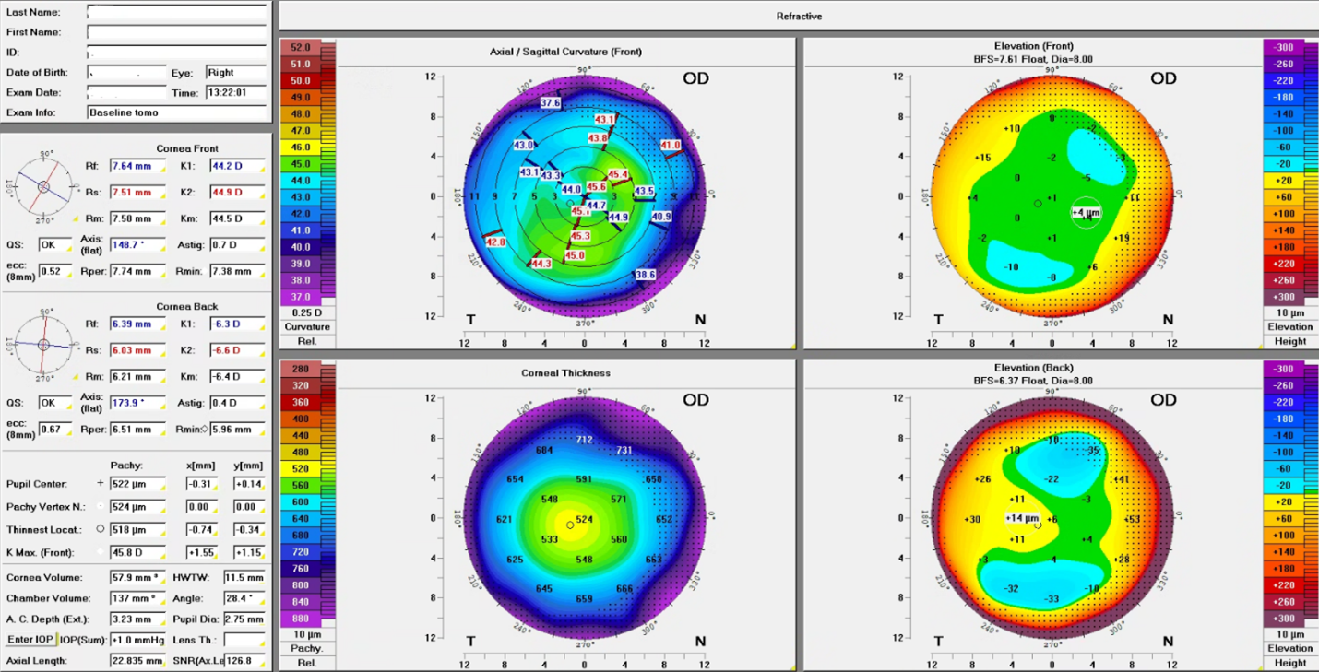Click the Last Name input field

click(177, 12)
